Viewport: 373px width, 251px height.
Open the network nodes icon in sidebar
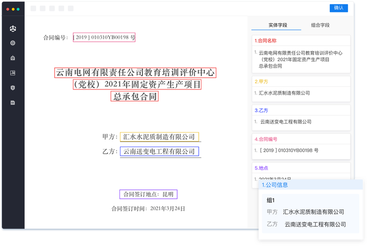[13, 29]
